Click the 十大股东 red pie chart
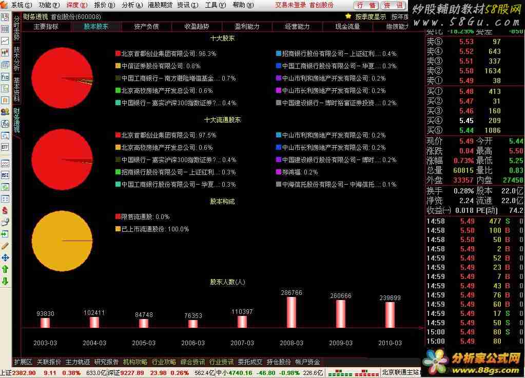525x378 pixels. click(62, 78)
